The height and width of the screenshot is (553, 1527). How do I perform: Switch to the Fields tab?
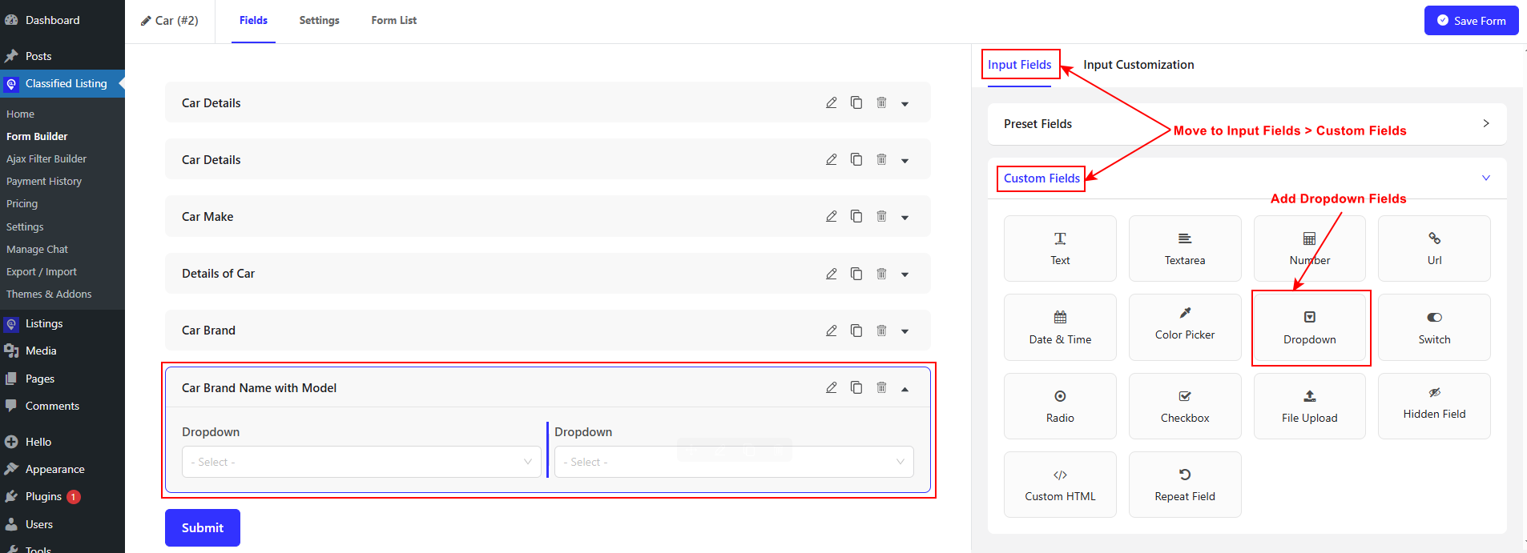[x=253, y=21]
